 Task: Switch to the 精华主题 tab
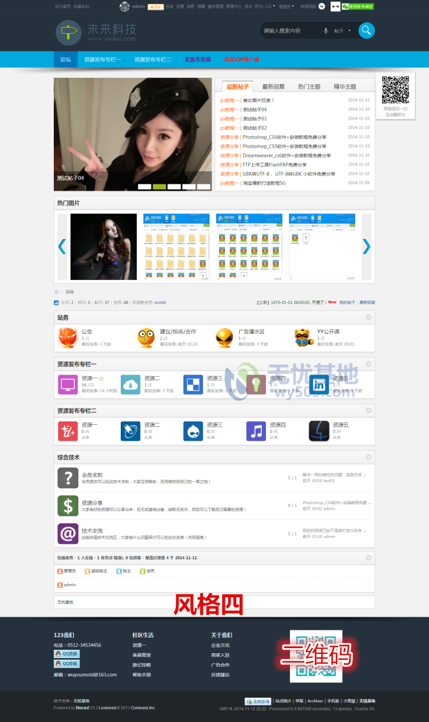click(345, 86)
